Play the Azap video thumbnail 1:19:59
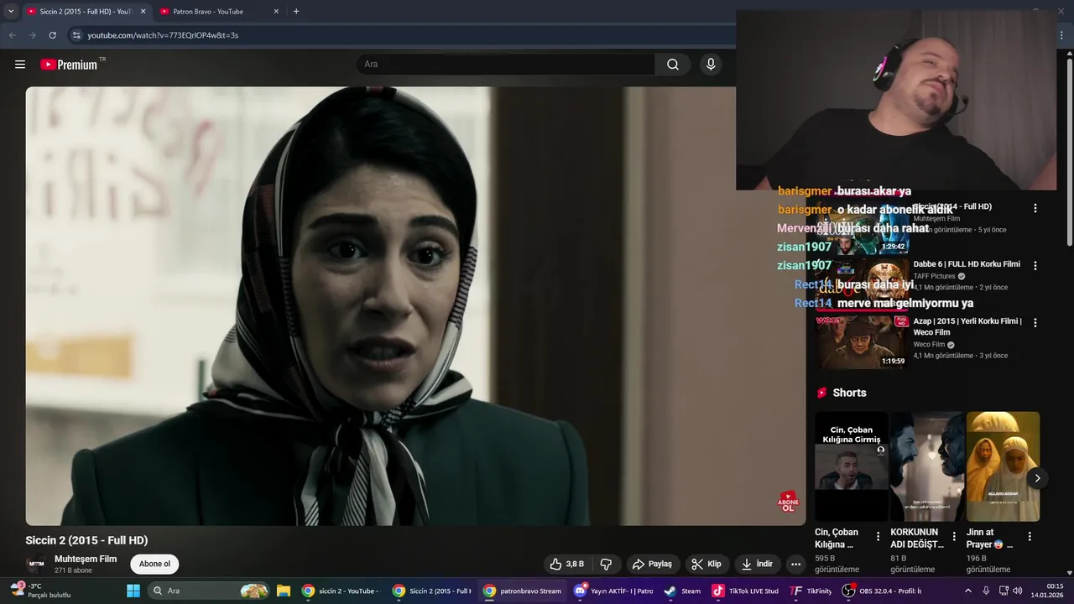This screenshot has height=604, width=1074. pyautogui.click(x=863, y=342)
